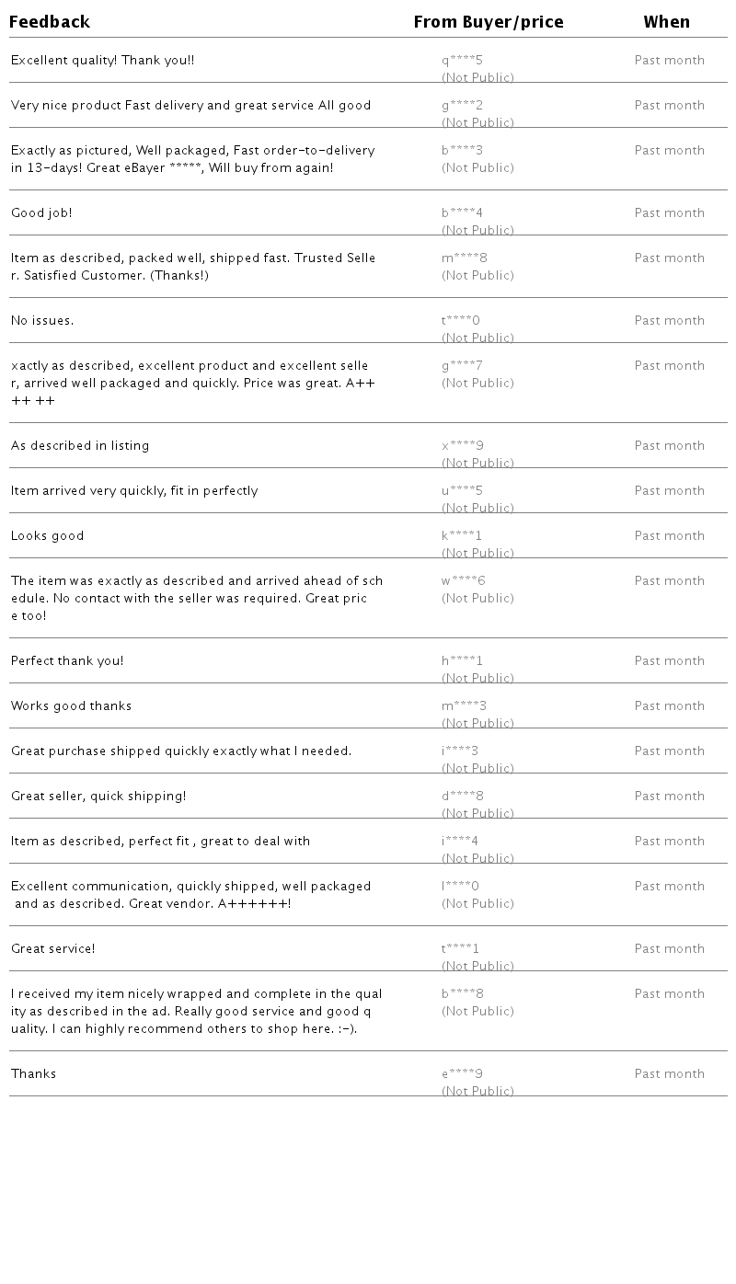Select the "Good job!" feedback comment
Image resolution: width=736 pixels, height=1284 pixels.
(x=41, y=213)
